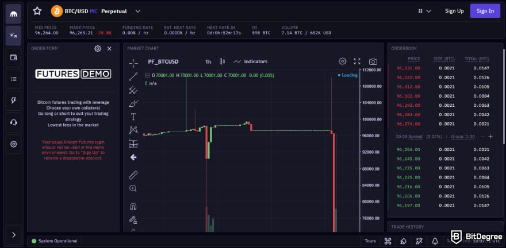Select the 96,331.00 ask price row
The image size is (506, 248).
443,68
